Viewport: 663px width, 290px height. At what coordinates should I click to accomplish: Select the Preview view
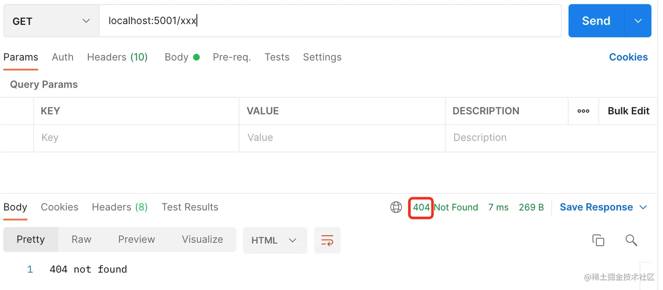[136, 240]
